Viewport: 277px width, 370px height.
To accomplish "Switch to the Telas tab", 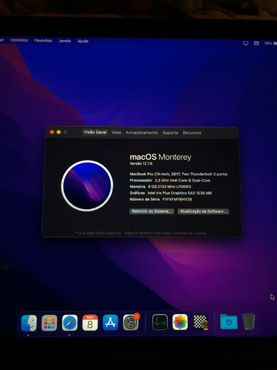I will [x=116, y=132].
